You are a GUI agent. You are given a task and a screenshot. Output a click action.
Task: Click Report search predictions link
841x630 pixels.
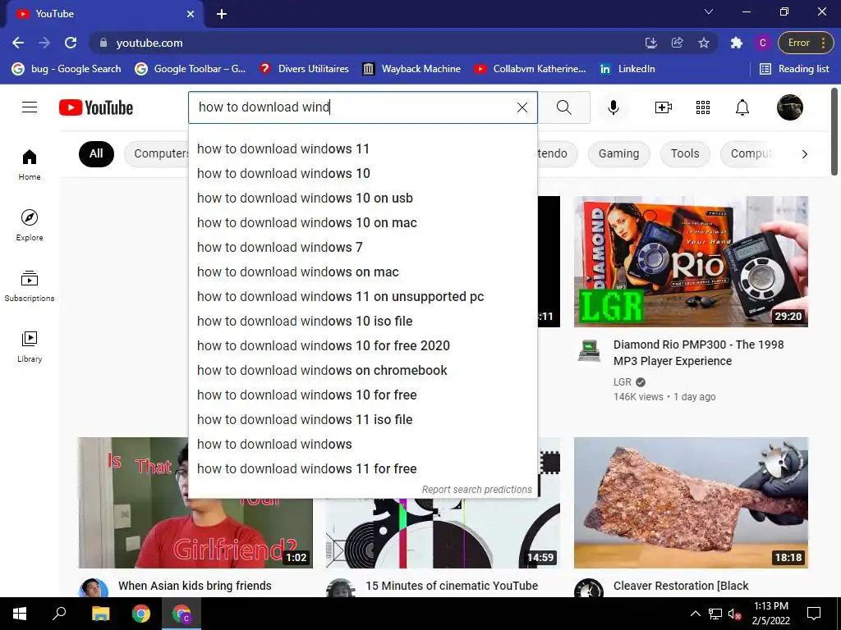(476, 489)
